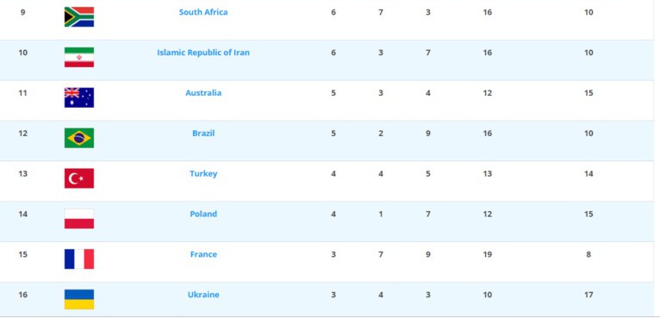Visit the Turkey link
This screenshot has width=660, height=318.
coord(203,174)
